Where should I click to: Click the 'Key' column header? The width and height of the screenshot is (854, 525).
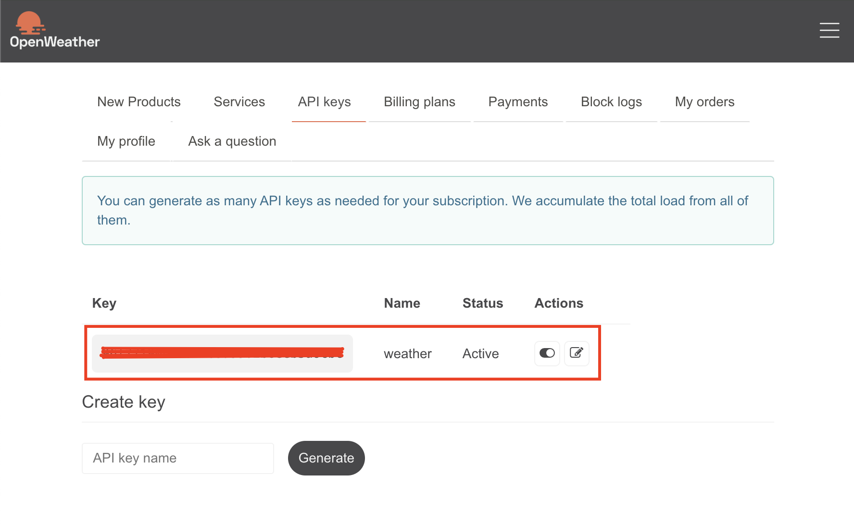(104, 303)
